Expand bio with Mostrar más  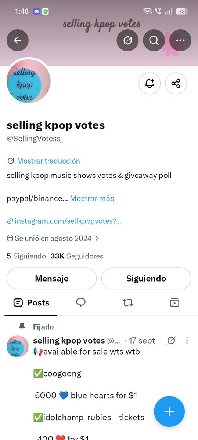coord(92,198)
